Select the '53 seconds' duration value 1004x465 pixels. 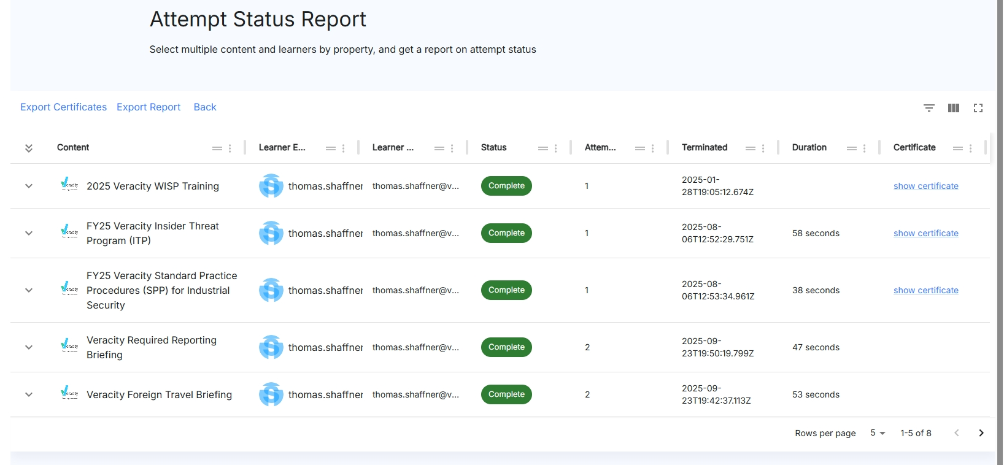point(816,394)
